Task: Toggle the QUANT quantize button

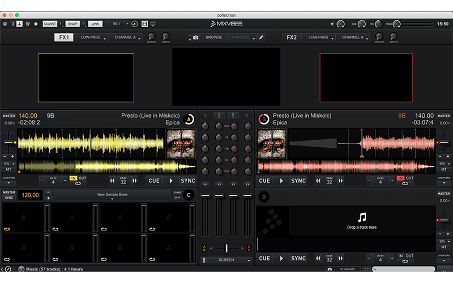Action: tap(50, 24)
